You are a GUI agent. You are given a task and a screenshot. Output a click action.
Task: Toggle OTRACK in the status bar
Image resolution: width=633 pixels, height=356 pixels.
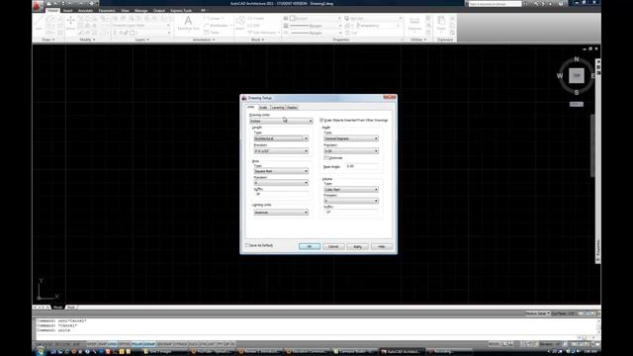coord(180,344)
